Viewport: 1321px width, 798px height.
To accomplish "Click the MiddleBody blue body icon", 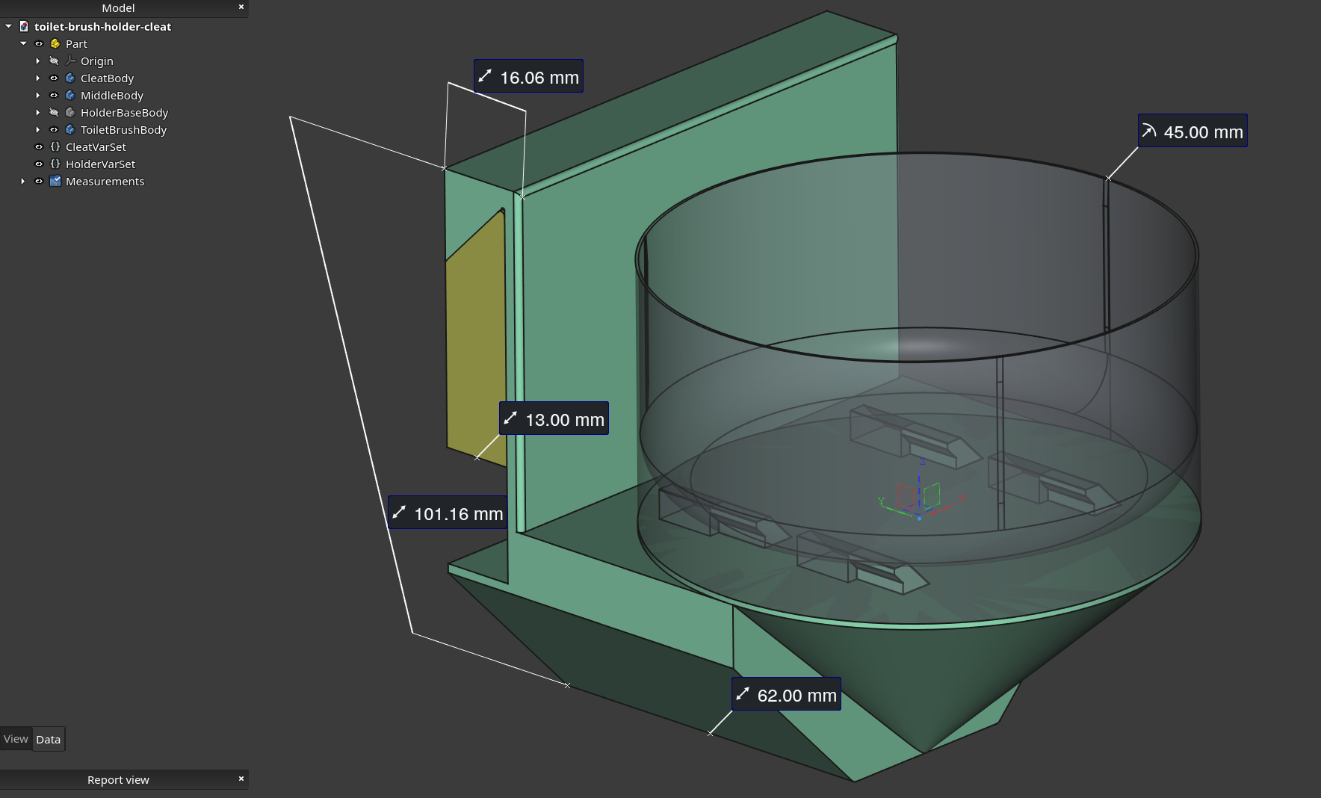I will pyautogui.click(x=70, y=95).
